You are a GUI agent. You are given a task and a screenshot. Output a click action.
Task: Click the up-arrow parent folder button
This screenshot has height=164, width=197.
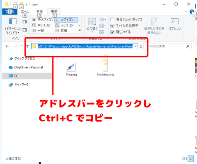tap(27, 46)
